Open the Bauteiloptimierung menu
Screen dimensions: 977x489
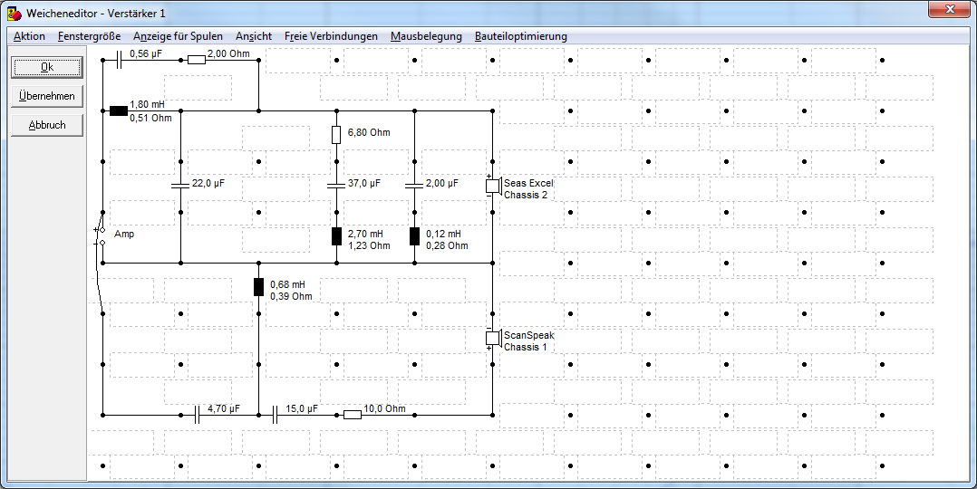[520, 36]
